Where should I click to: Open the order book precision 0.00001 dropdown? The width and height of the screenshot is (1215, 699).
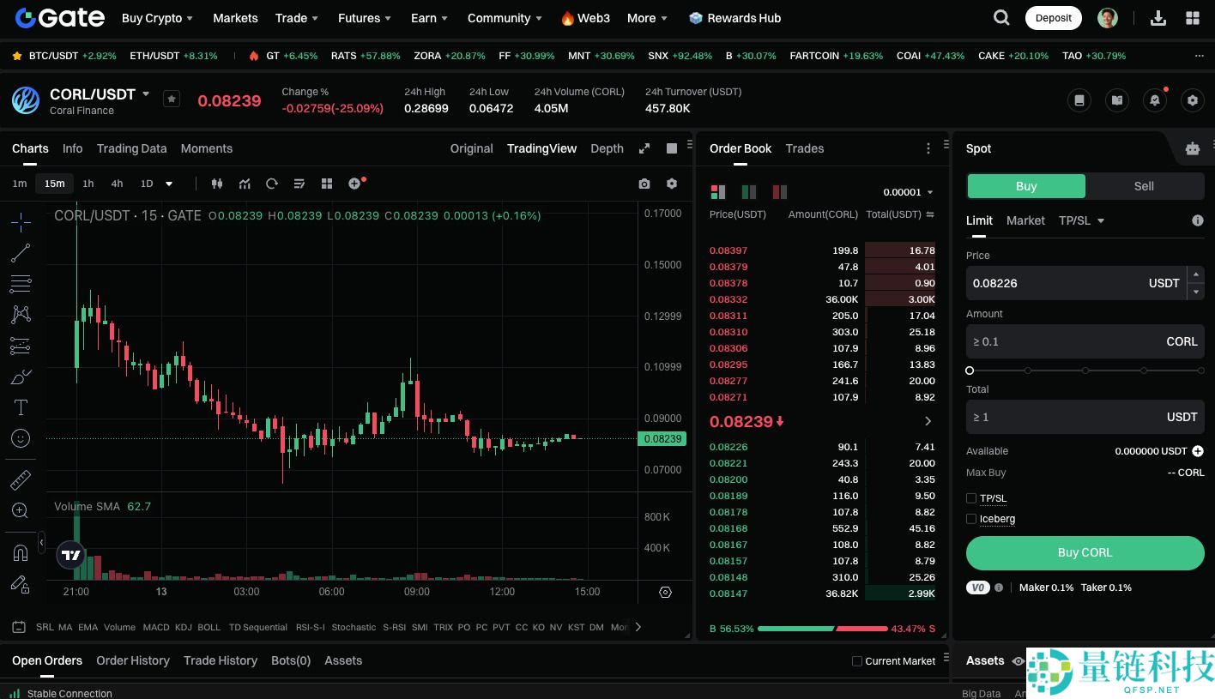pyautogui.click(x=909, y=192)
